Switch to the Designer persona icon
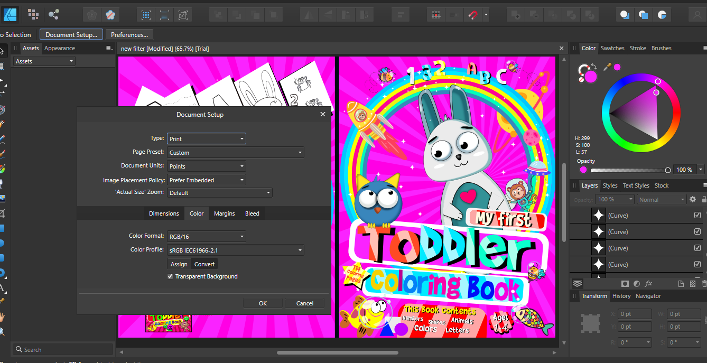This screenshot has width=707, height=363. point(10,14)
